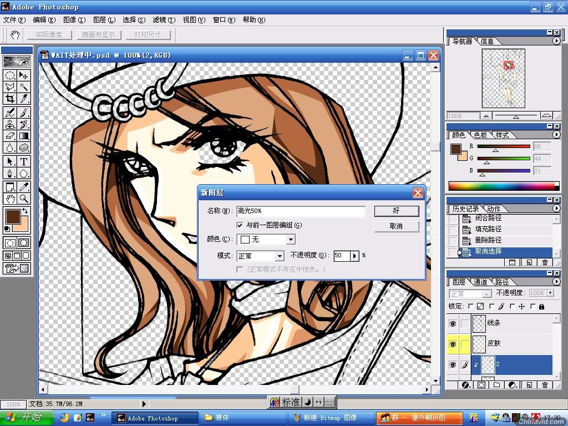This screenshot has height=426, width=568.
Task: Click 打印尺寸 button
Action: click(148, 35)
